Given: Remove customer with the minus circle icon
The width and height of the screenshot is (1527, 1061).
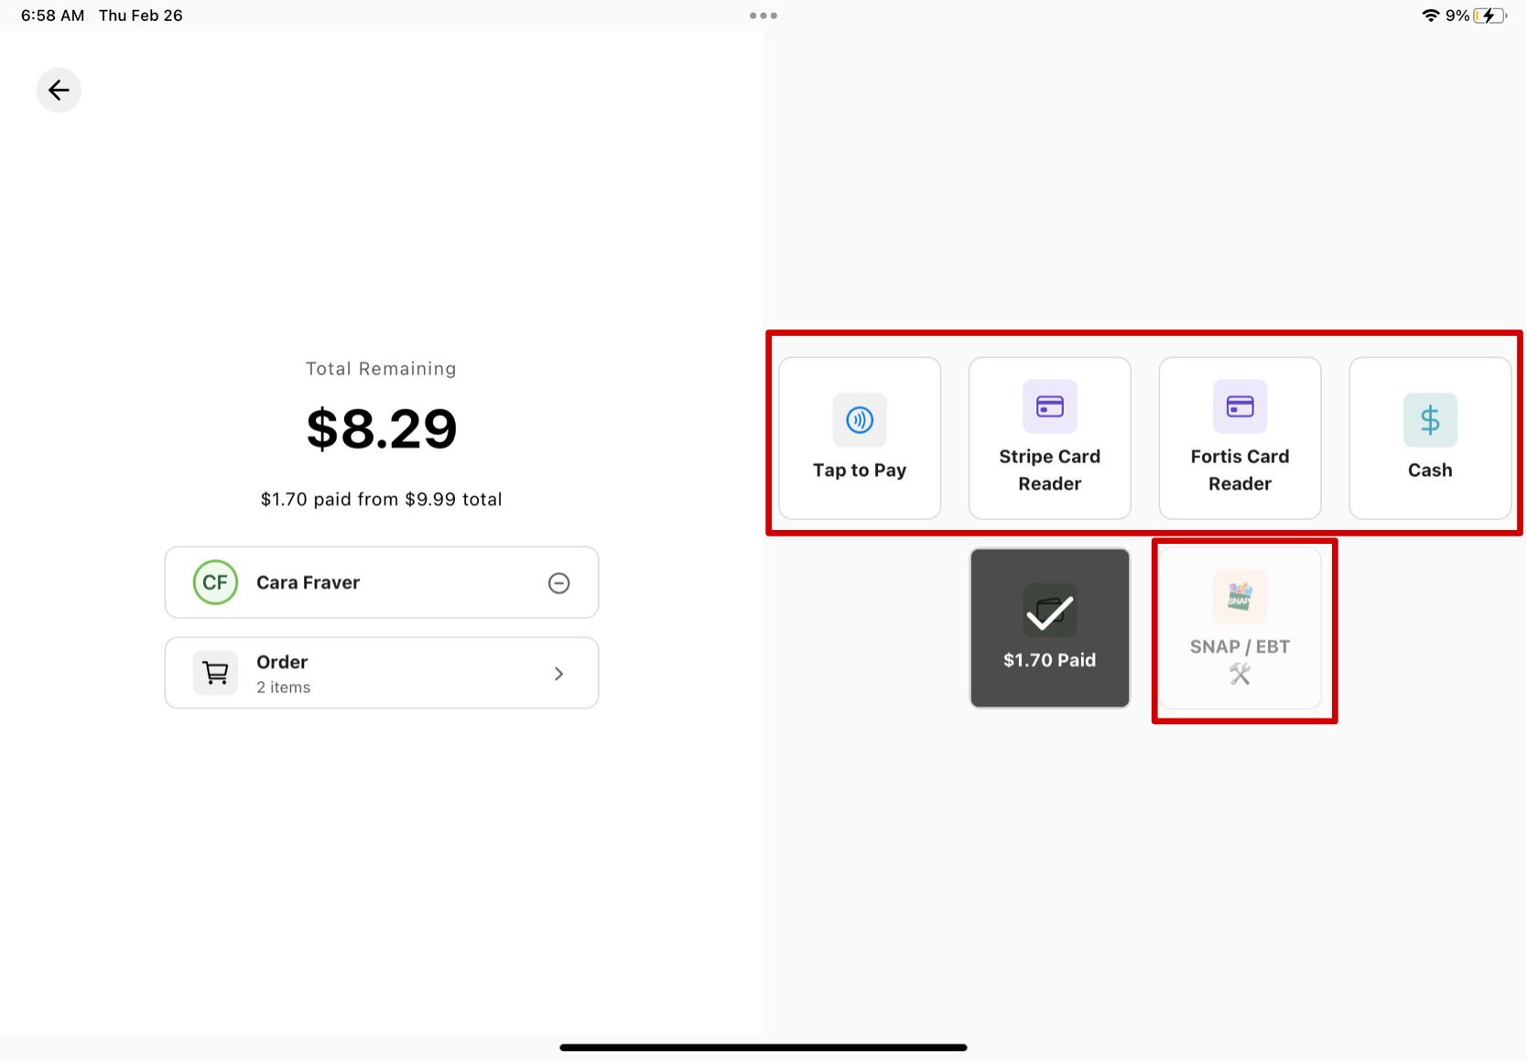Looking at the screenshot, I should [x=558, y=583].
